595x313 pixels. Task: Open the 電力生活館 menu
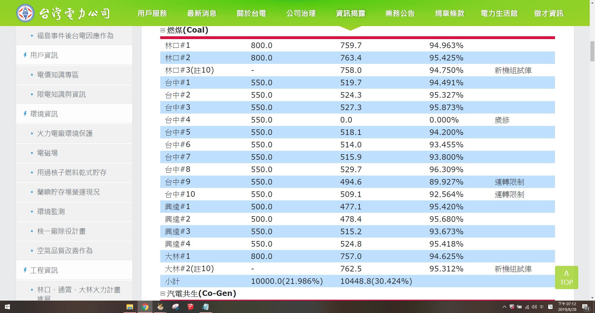pos(499,13)
